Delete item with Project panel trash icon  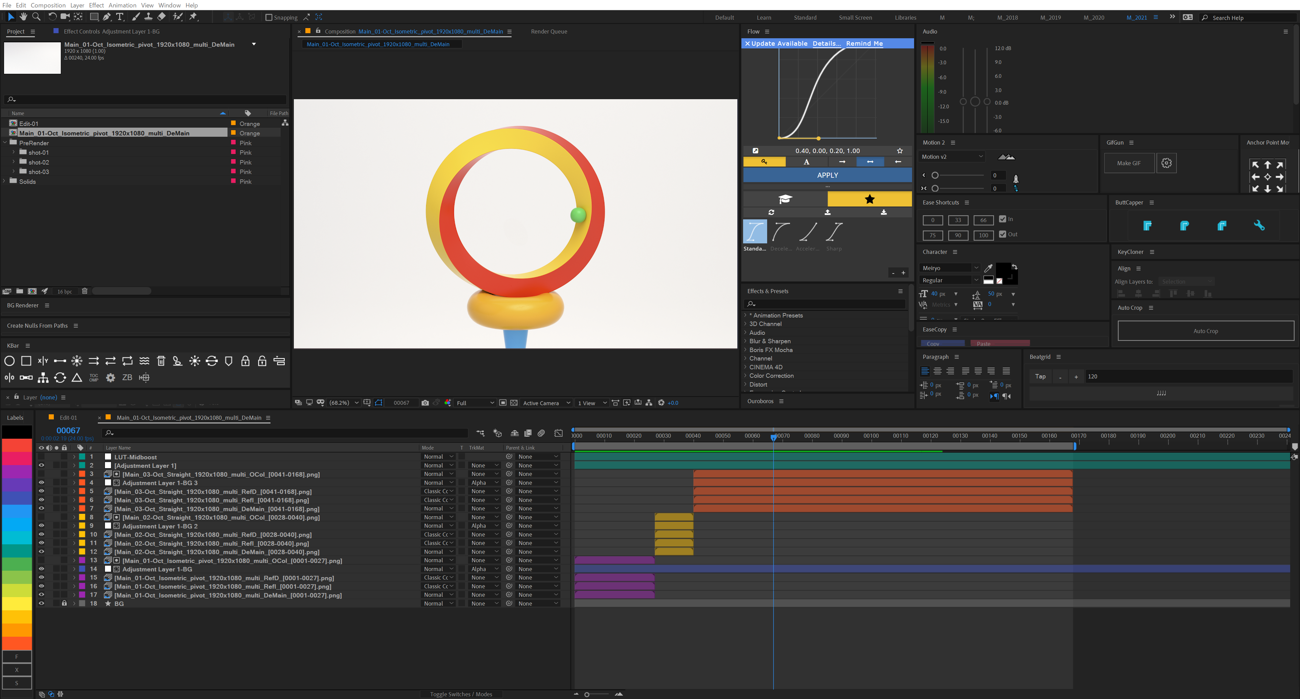coord(85,291)
